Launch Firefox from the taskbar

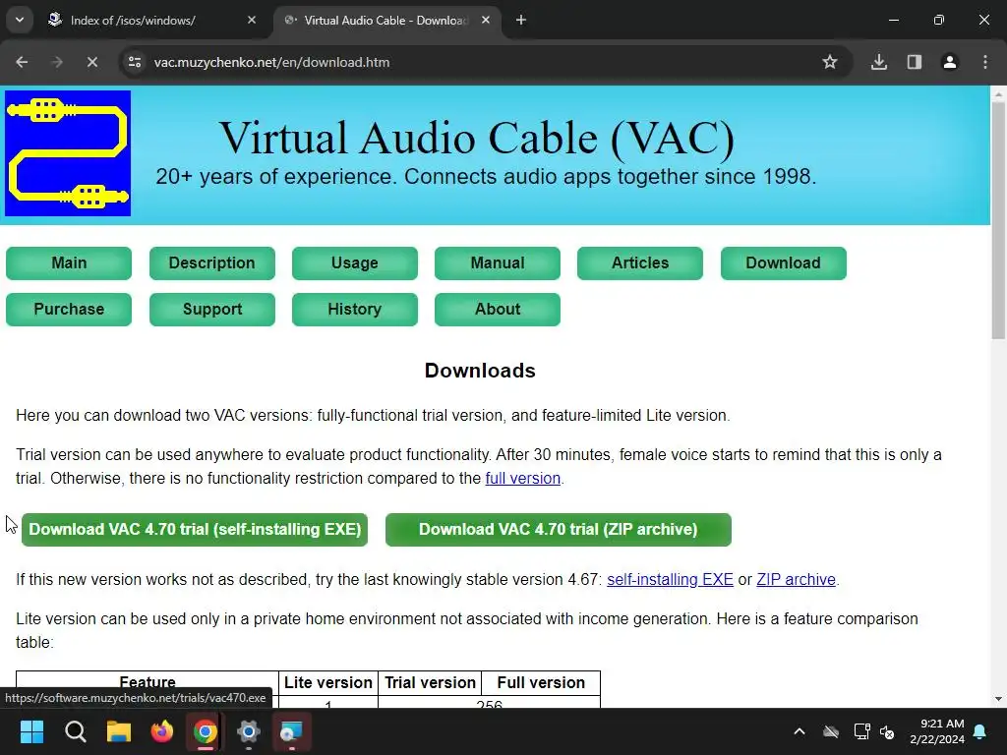click(x=162, y=731)
